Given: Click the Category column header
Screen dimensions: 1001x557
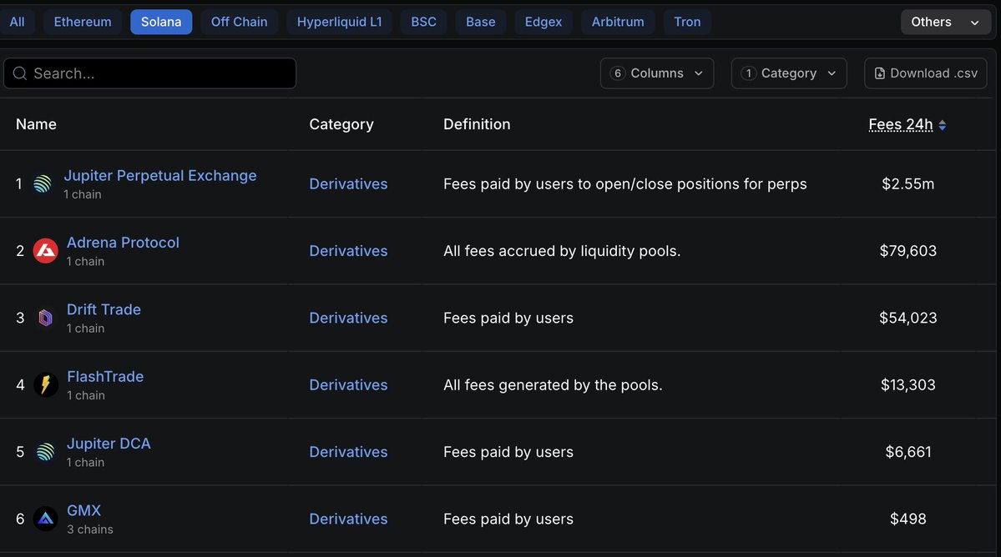Looking at the screenshot, I should point(341,124).
